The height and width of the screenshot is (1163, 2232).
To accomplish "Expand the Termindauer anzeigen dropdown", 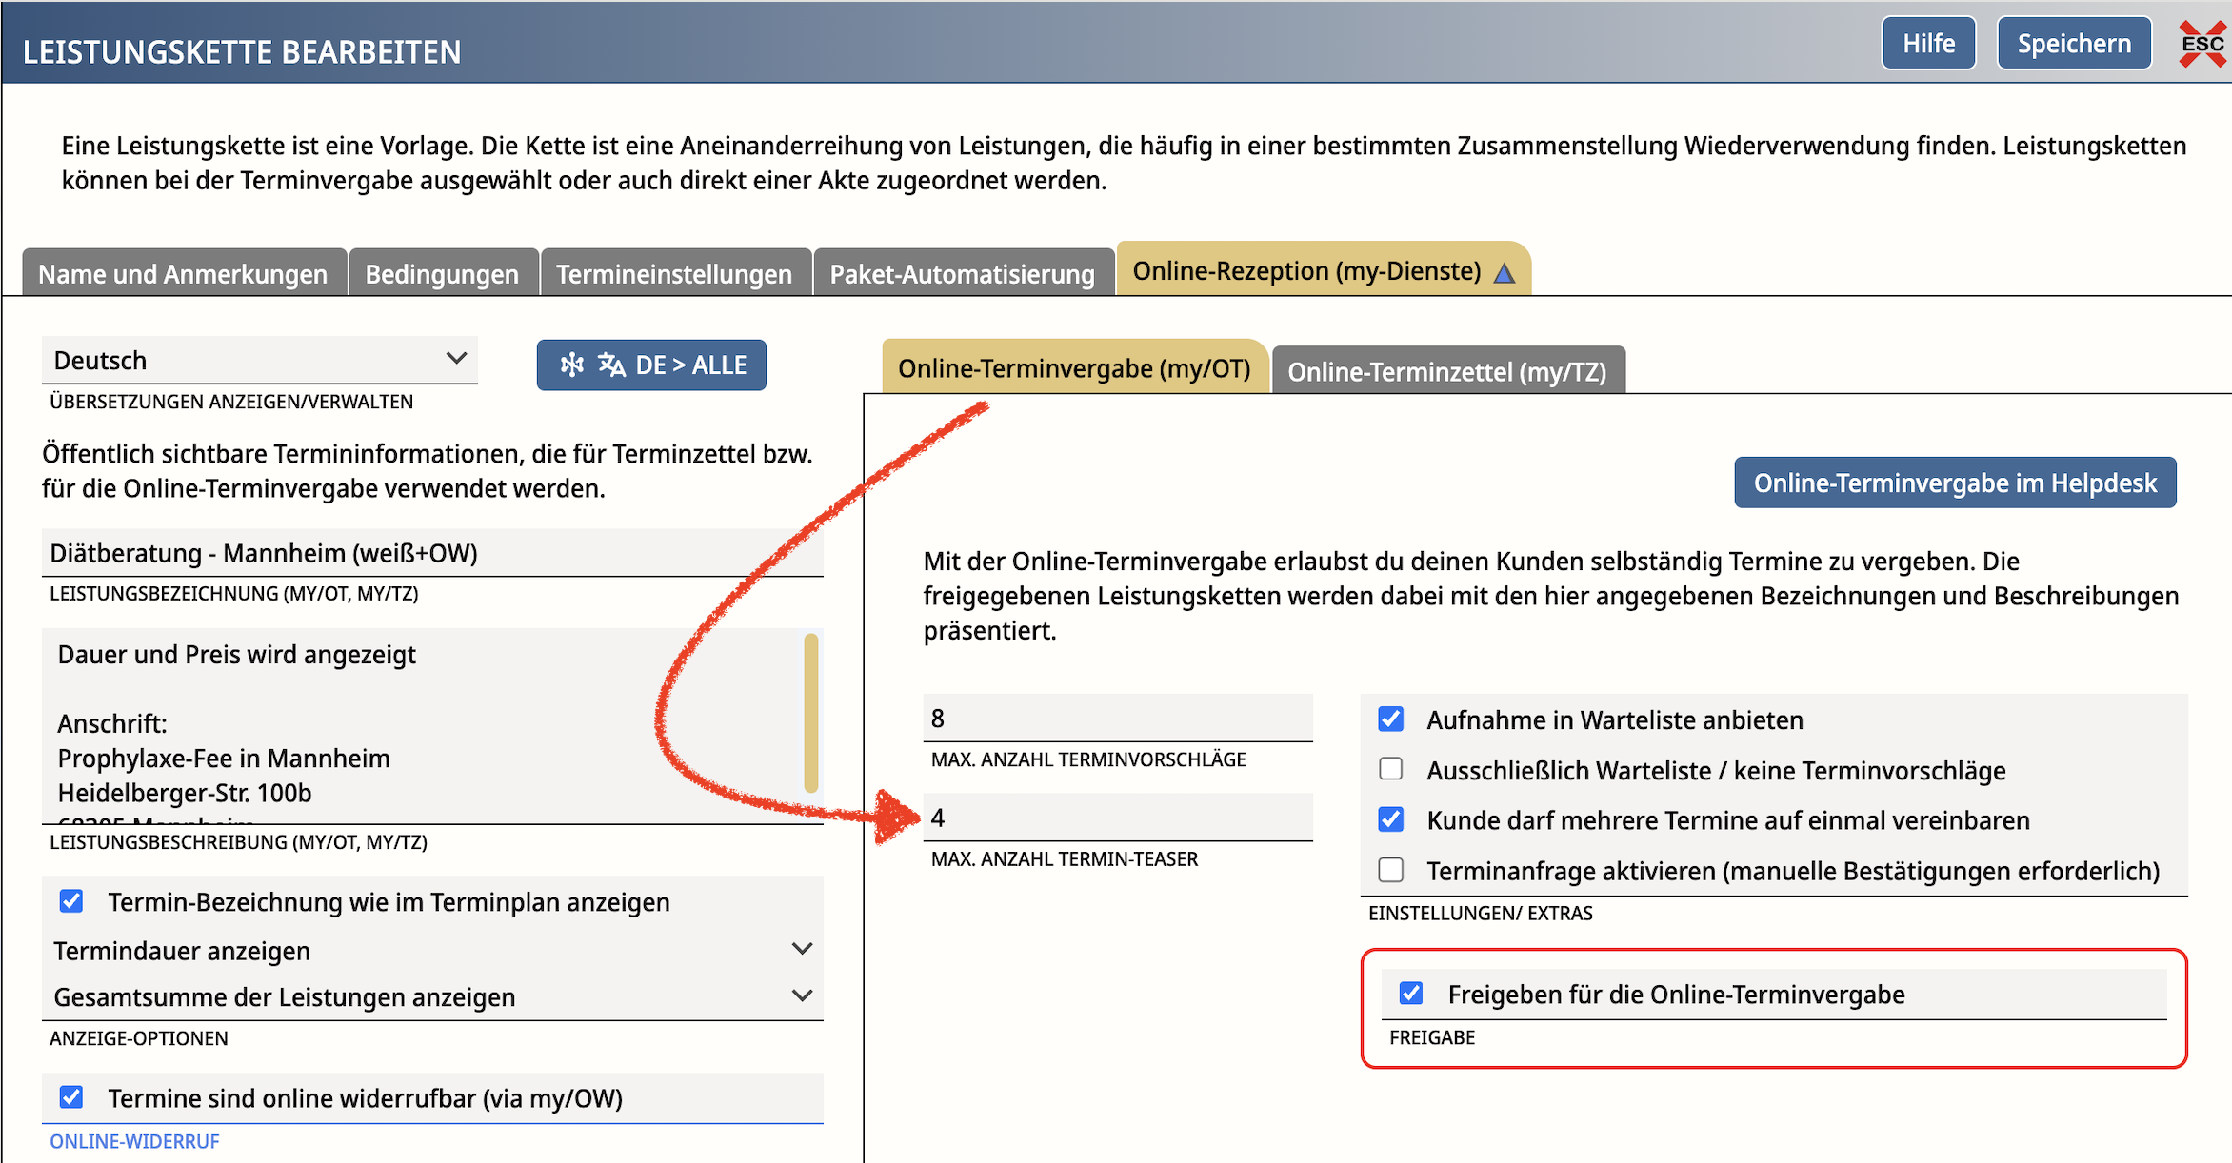I will click(432, 950).
